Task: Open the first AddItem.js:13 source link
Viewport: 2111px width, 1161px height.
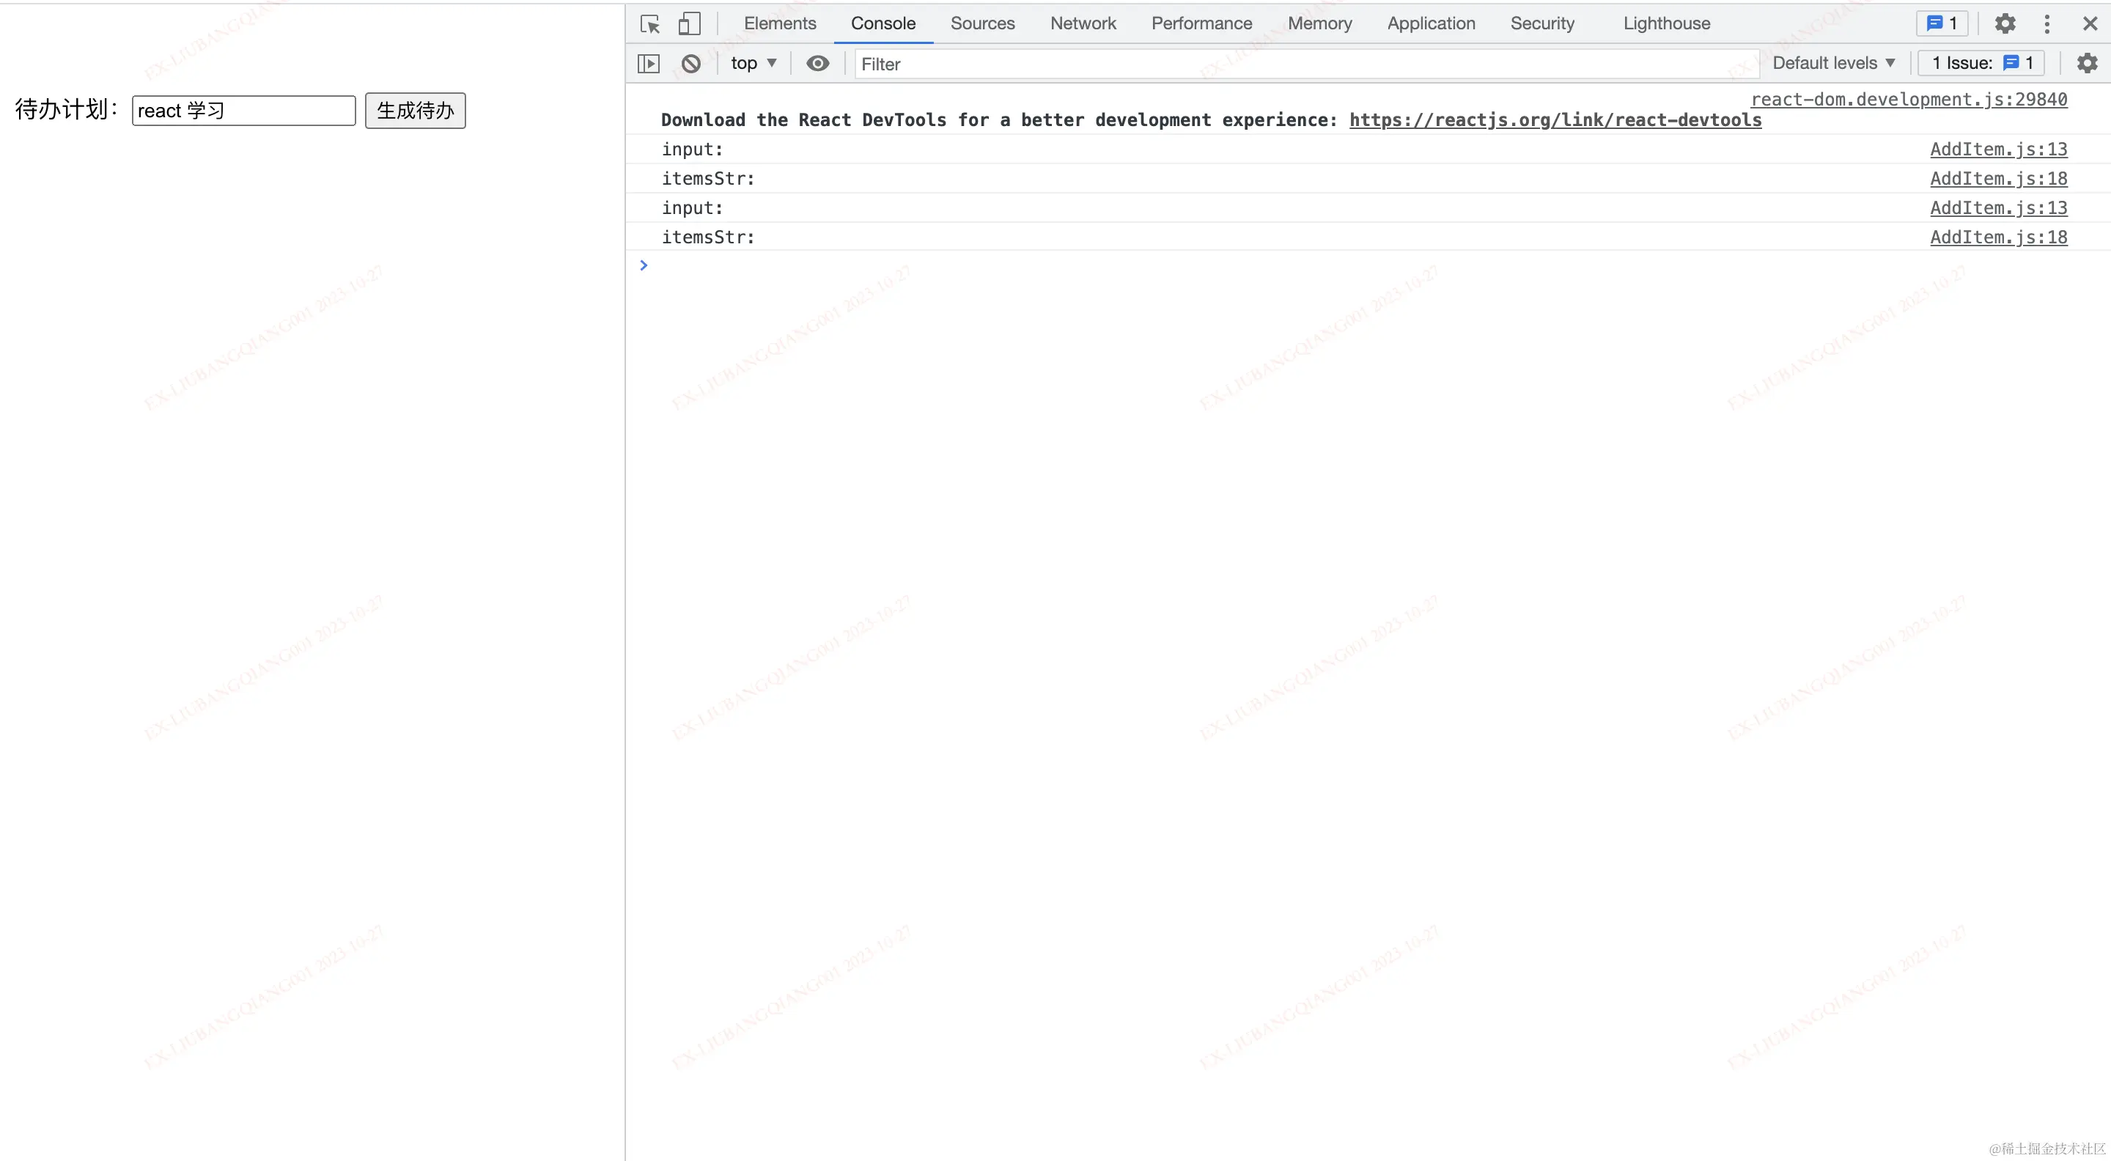Action: click(x=1997, y=149)
